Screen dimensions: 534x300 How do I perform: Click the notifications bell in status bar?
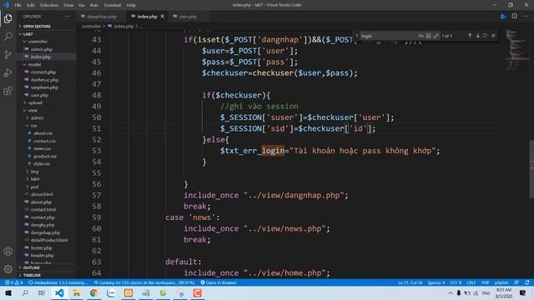(527, 282)
